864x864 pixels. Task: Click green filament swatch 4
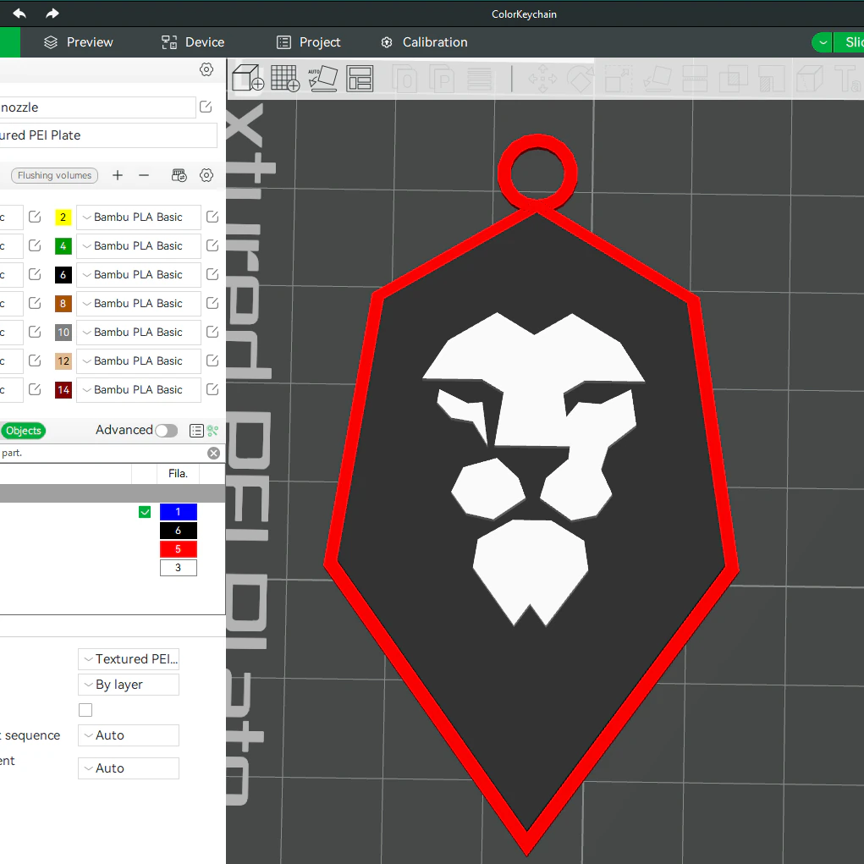[x=63, y=245]
